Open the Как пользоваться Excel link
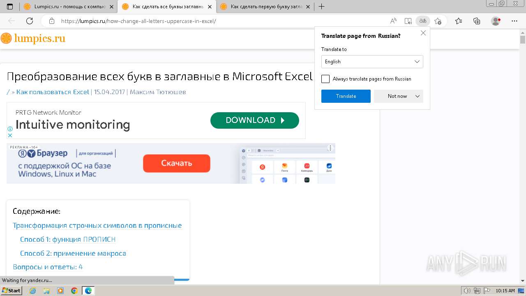Image resolution: width=526 pixels, height=296 pixels. [53, 92]
